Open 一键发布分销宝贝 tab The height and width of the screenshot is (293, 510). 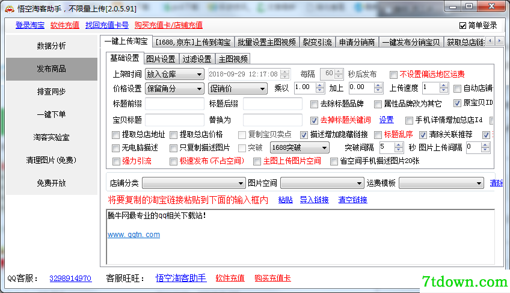click(411, 42)
